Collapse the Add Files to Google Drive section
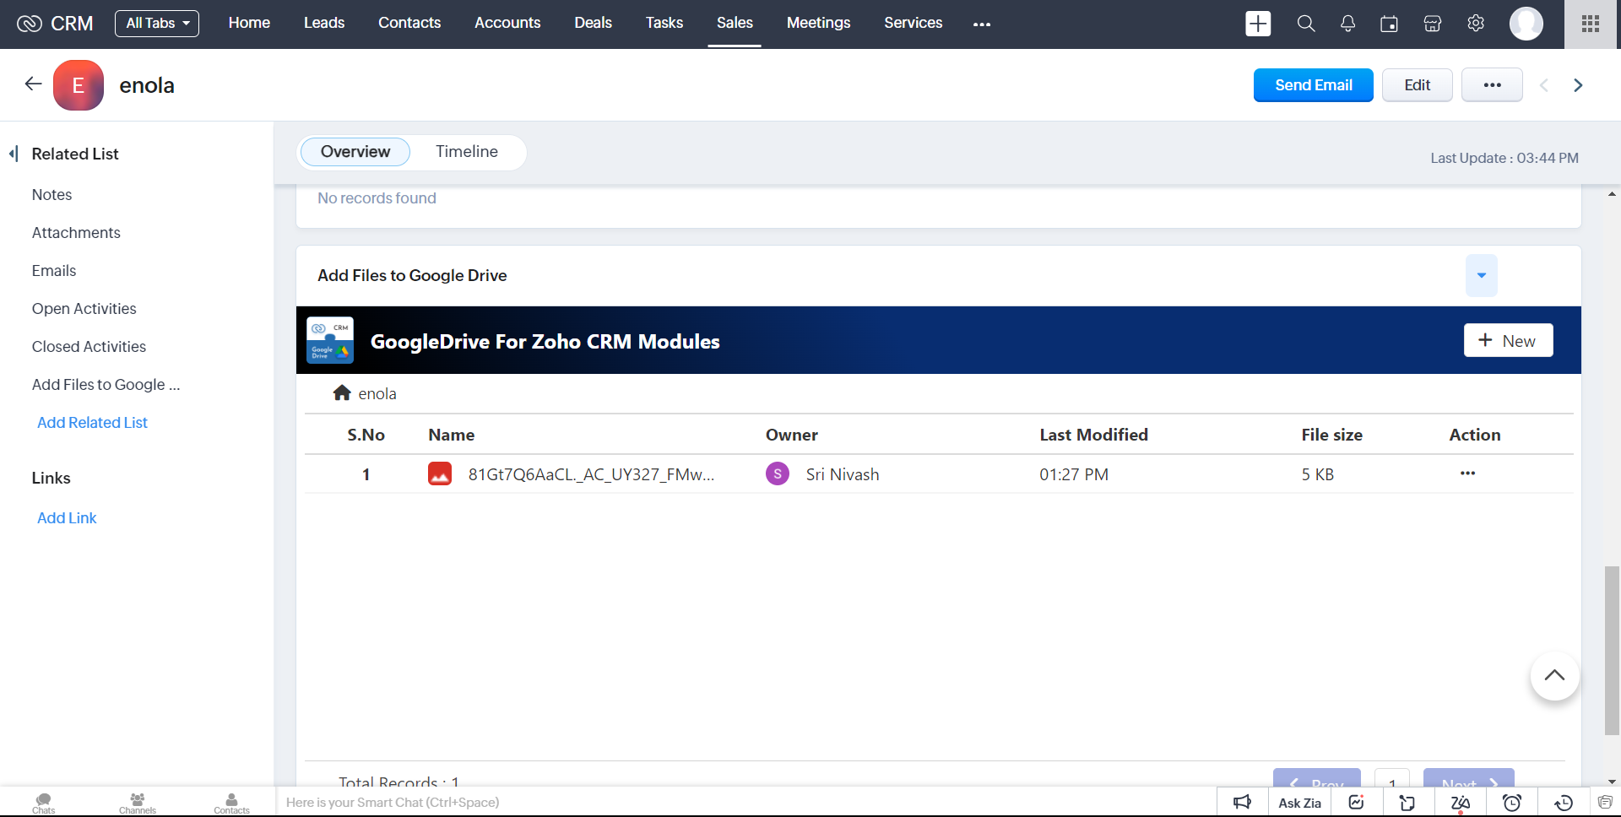 click(1481, 276)
